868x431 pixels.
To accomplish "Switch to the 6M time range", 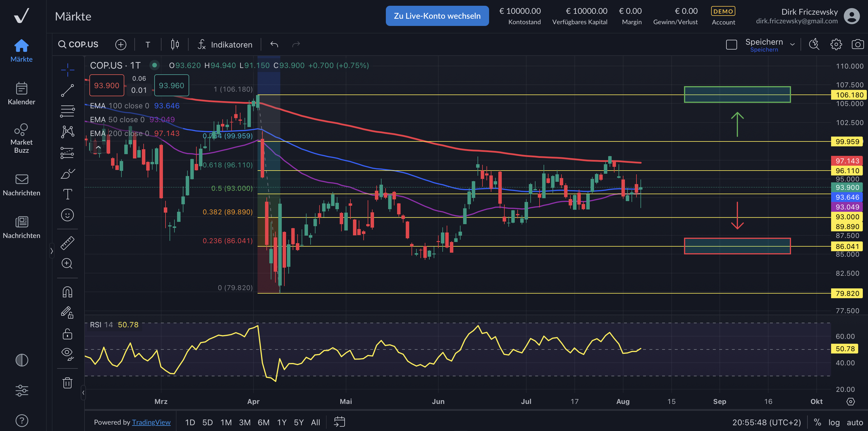I will [263, 422].
